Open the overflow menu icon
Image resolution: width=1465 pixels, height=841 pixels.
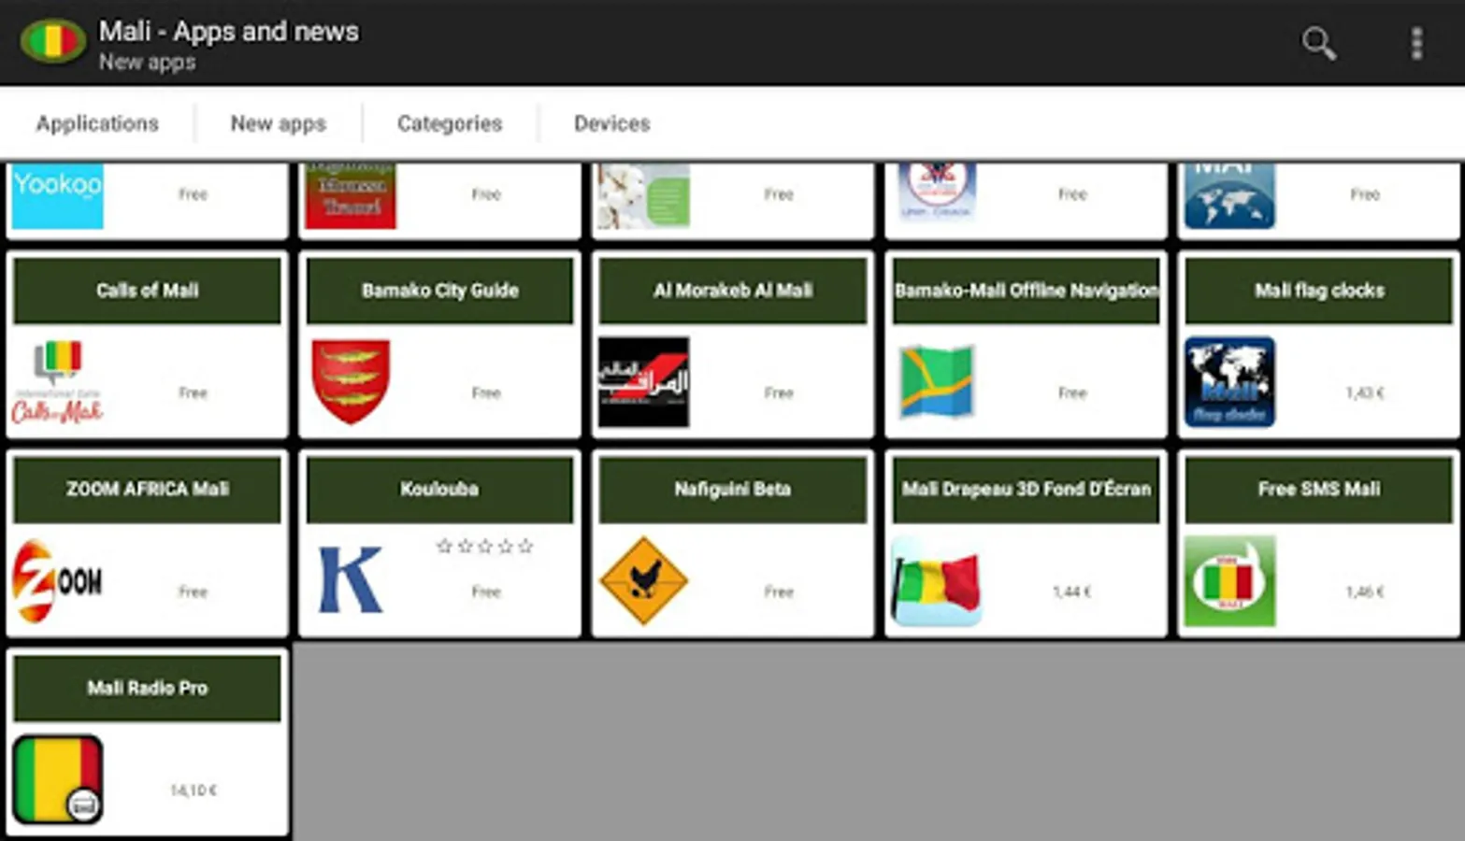click(1417, 44)
